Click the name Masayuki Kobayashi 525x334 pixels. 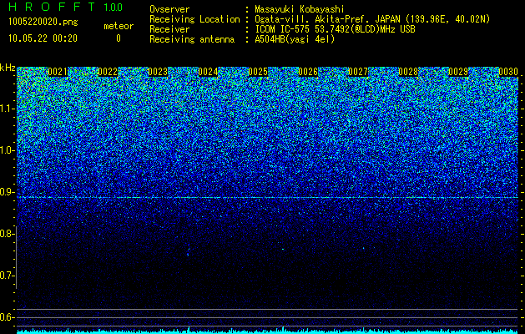click(x=300, y=9)
